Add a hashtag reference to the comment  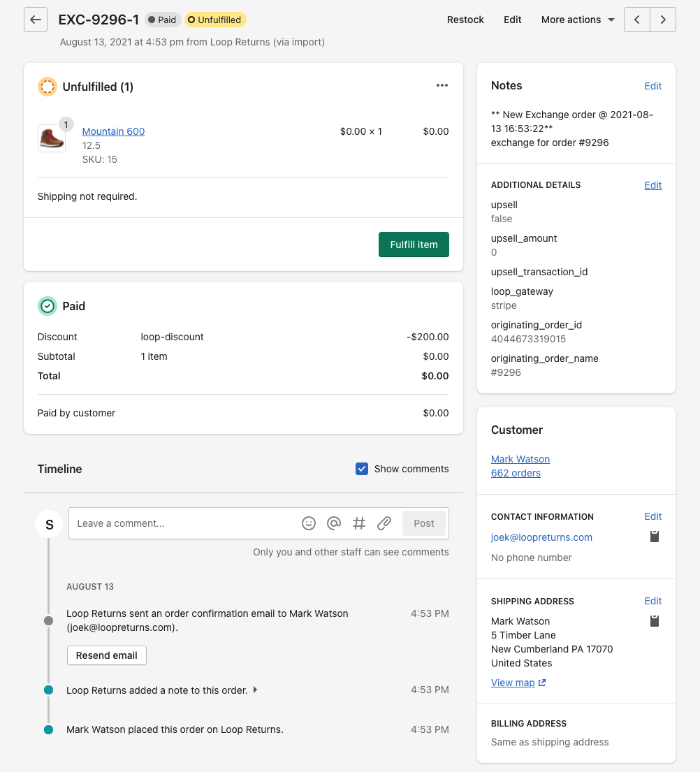(x=359, y=523)
